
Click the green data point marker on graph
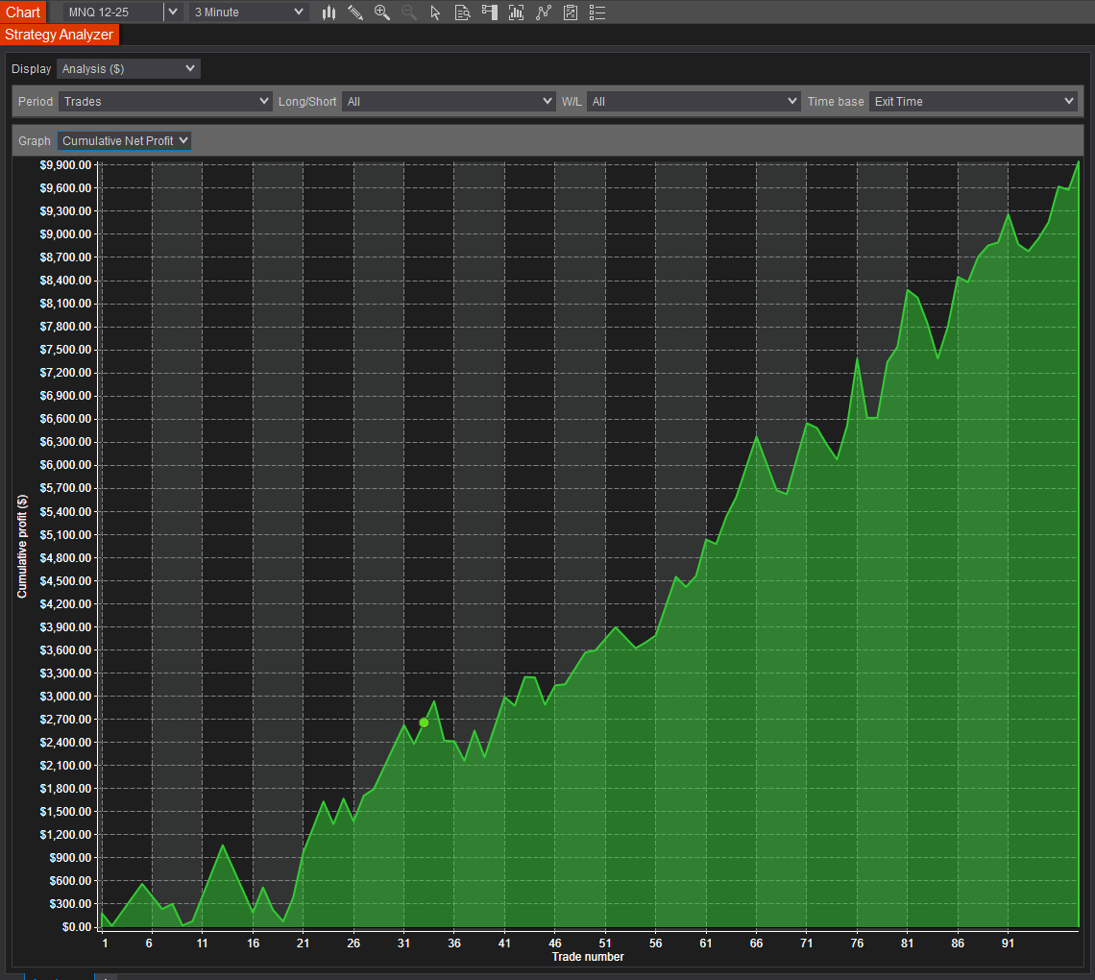tap(424, 723)
